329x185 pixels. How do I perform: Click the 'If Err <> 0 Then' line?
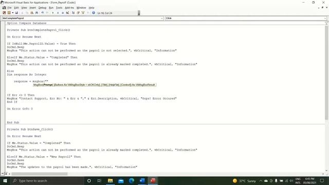(21, 95)
